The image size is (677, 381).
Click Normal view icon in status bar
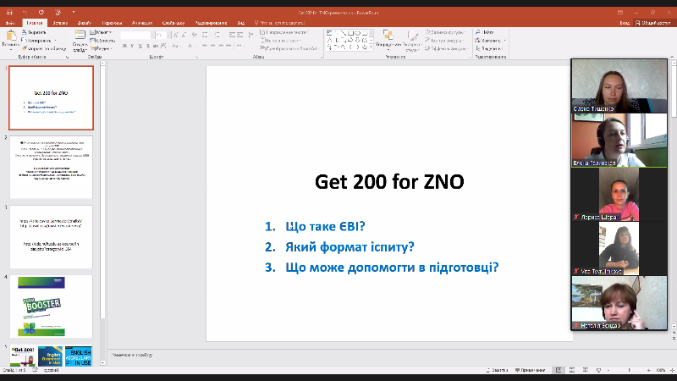559,370
